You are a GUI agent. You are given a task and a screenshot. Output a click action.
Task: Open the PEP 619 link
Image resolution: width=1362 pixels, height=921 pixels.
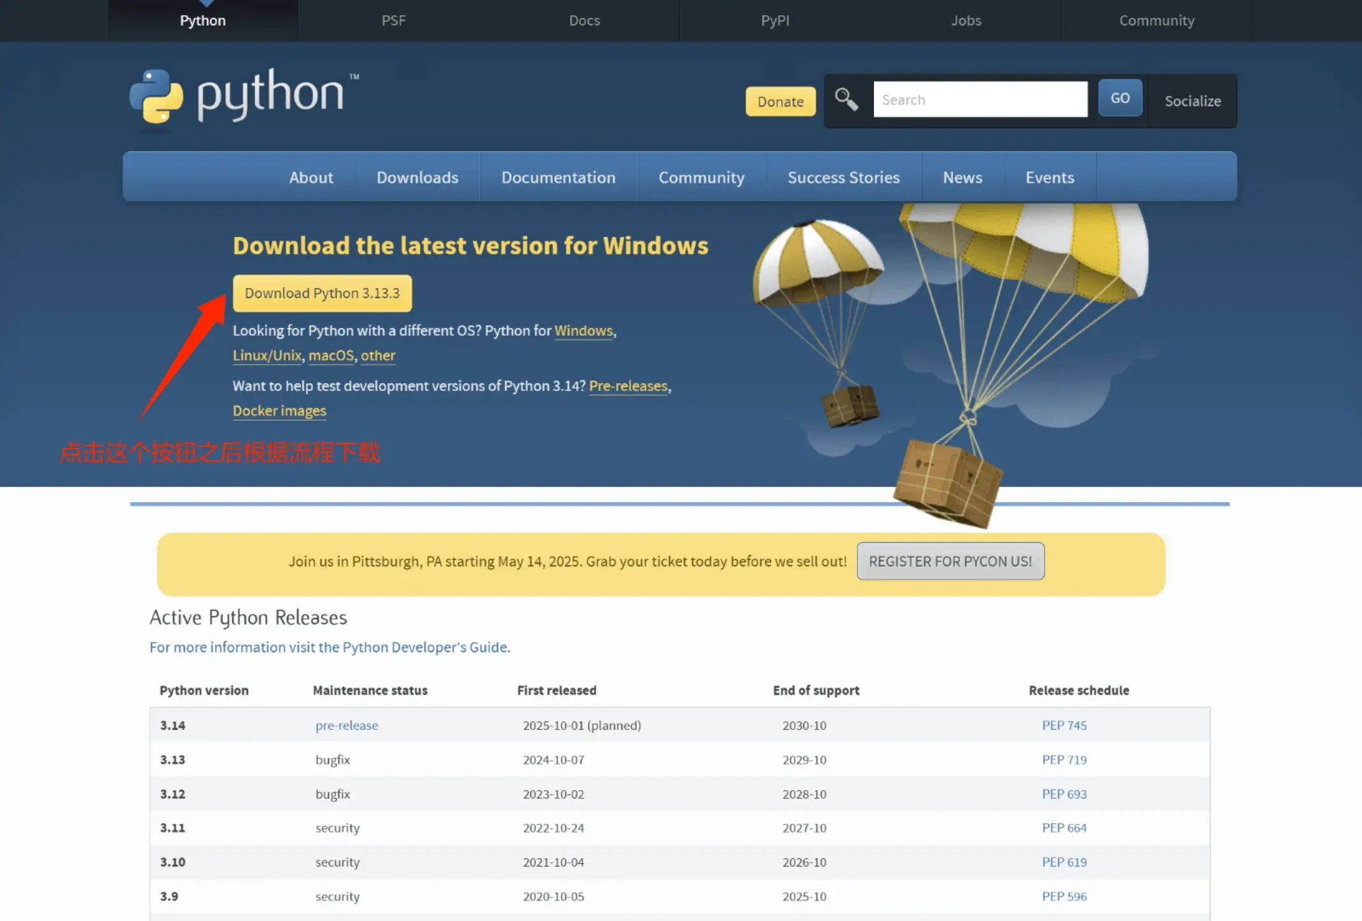tap(1064, 862)
